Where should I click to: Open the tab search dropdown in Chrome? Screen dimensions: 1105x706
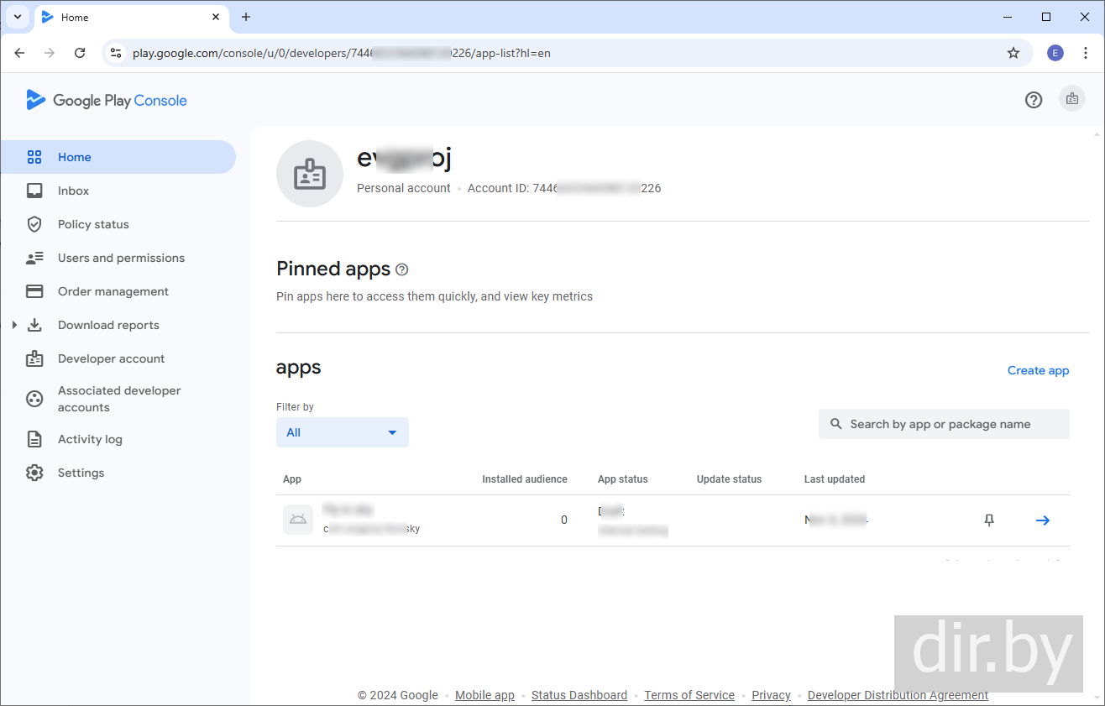17,17
